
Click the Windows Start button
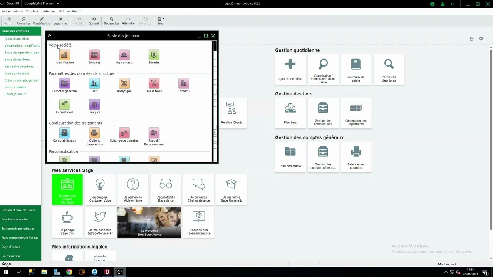point(6,272)
